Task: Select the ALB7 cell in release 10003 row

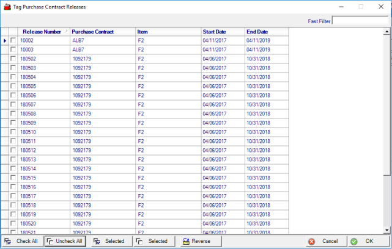Action: [78, 49]
